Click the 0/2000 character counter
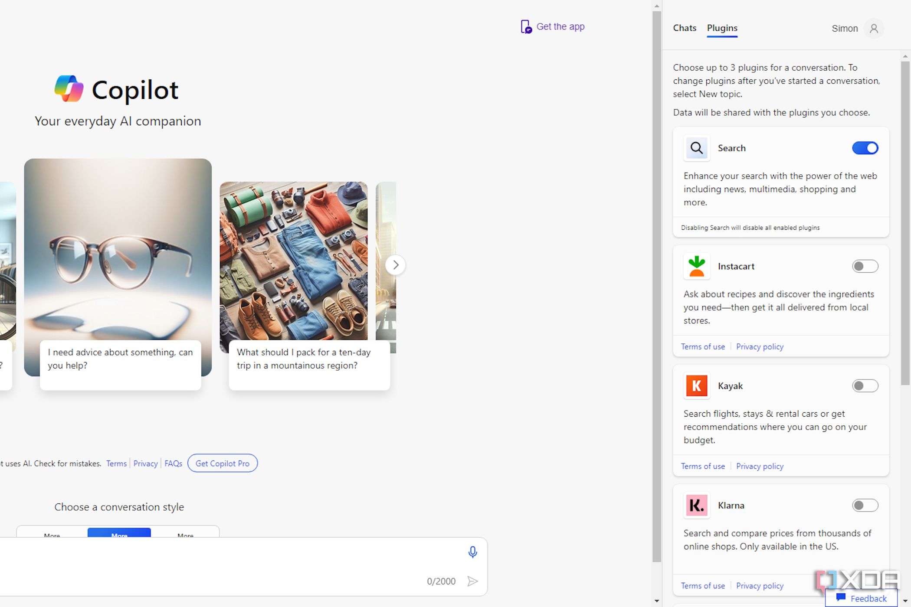This screenshot has height=607, width=911. tap(441, 581)
